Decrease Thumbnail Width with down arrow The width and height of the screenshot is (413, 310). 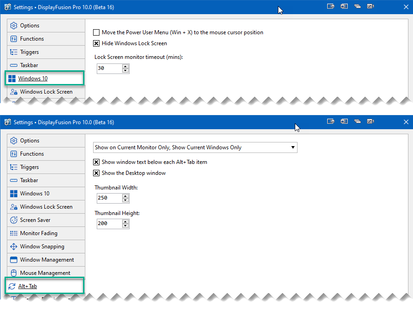125,200
